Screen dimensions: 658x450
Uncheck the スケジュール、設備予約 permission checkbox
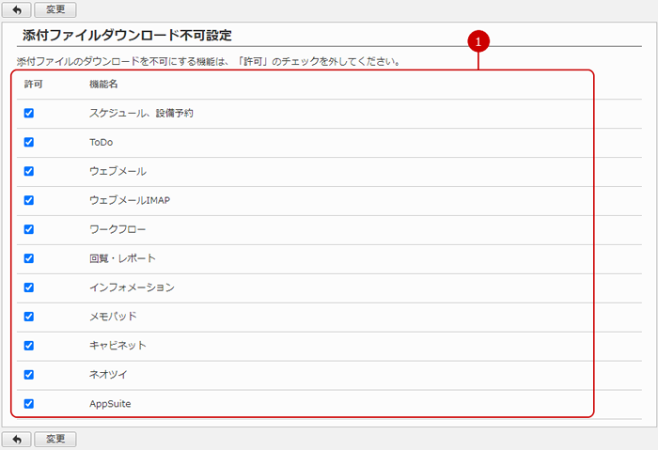29,113
